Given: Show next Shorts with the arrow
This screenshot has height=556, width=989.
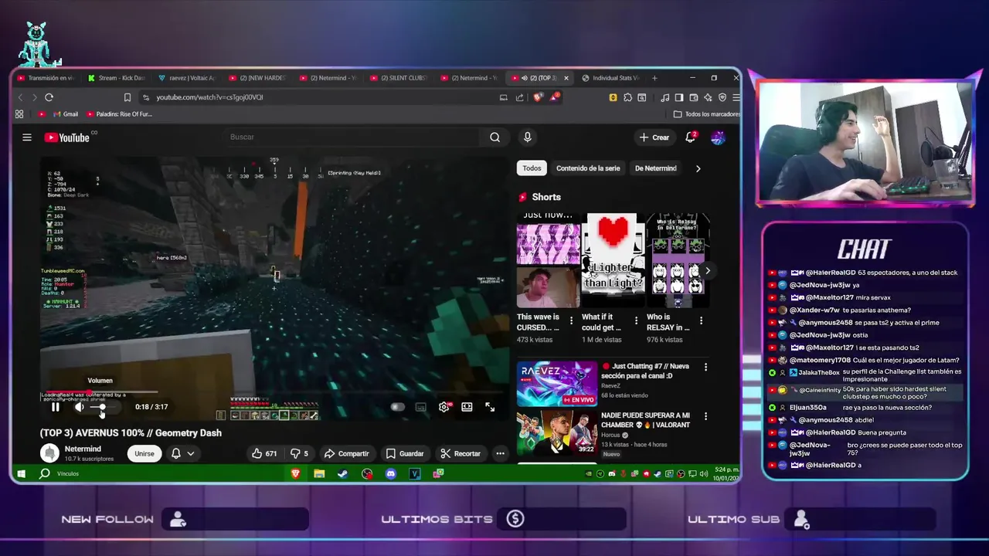Looking at the screenshot, I should pyautogui.click(x=707, y=270).
